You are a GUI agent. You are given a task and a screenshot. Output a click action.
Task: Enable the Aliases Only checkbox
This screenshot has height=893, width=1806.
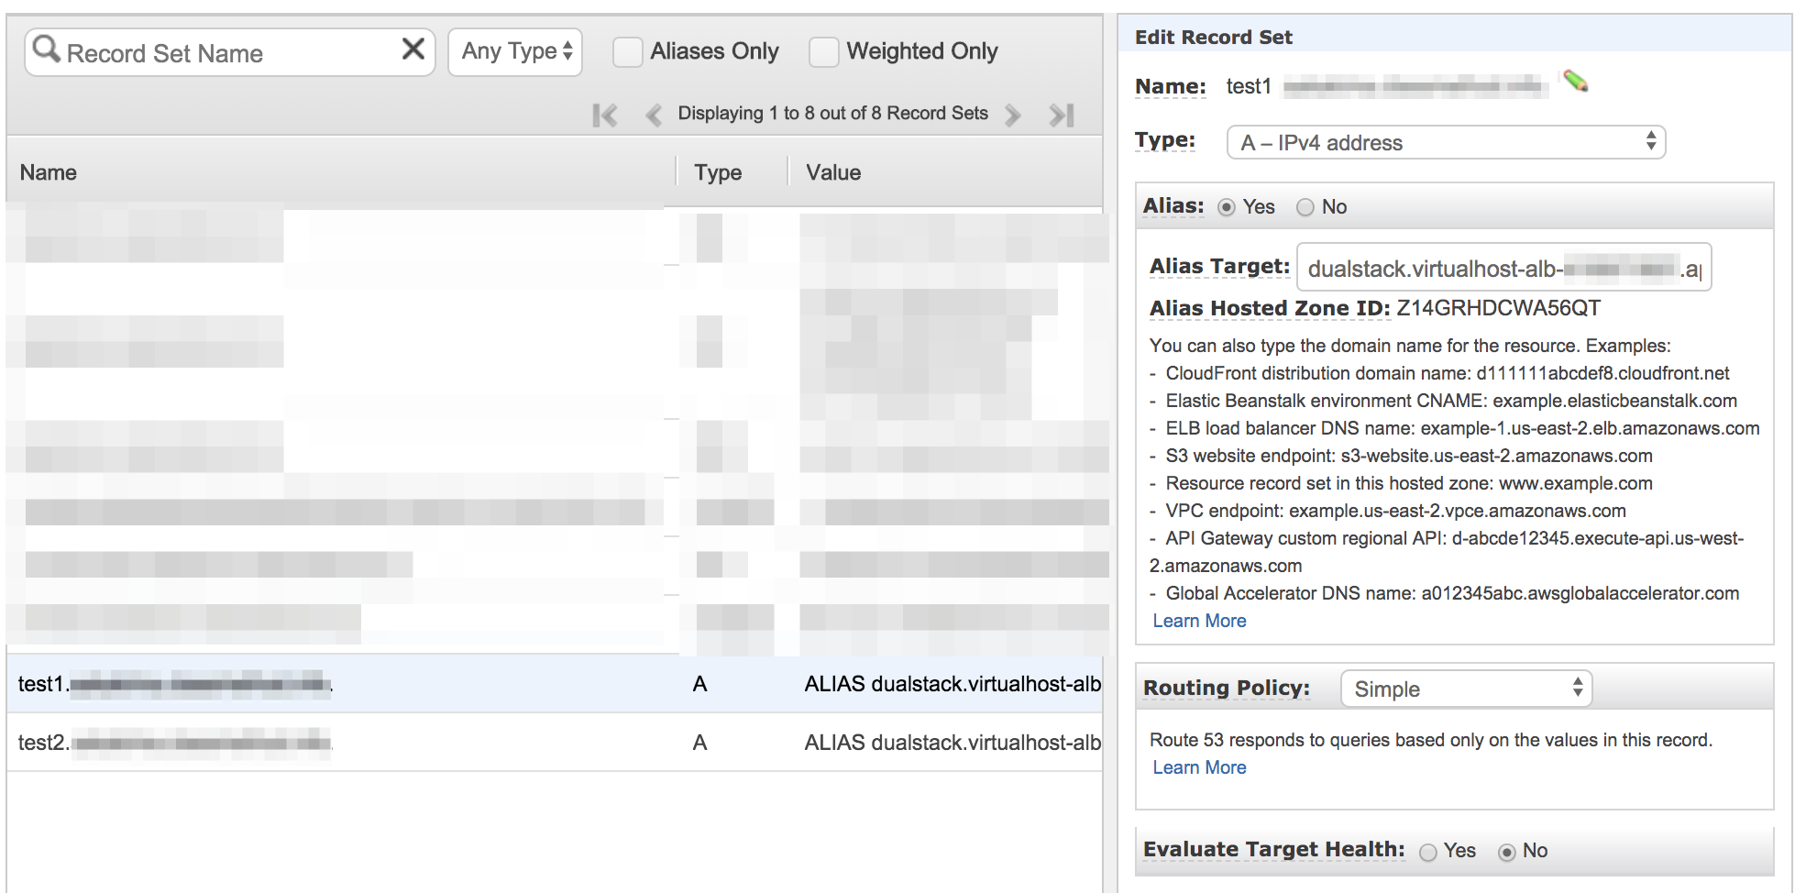click(628, 52)
